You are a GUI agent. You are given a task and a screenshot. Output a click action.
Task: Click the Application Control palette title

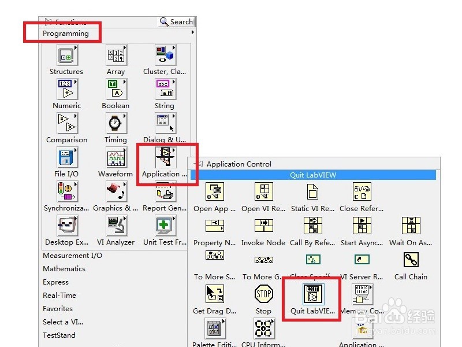tap(239, 164)
